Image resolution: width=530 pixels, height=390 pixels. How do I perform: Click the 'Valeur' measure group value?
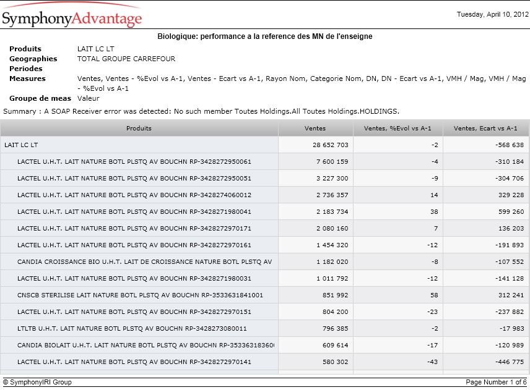[x=88, y=98]
